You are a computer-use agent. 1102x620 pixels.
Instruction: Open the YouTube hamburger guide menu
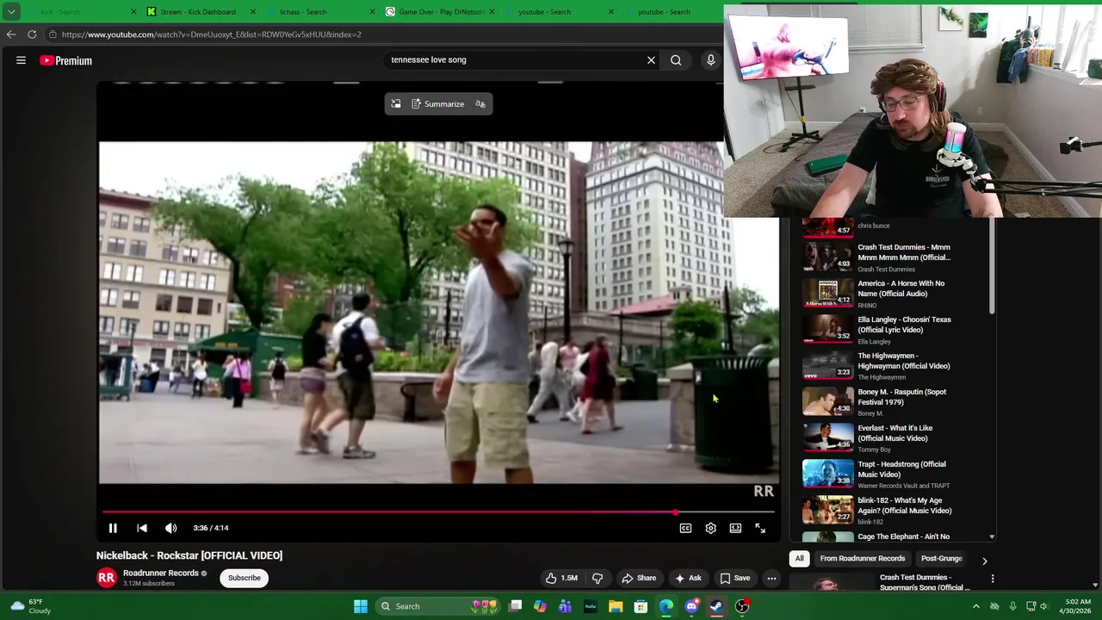[21, 60]
